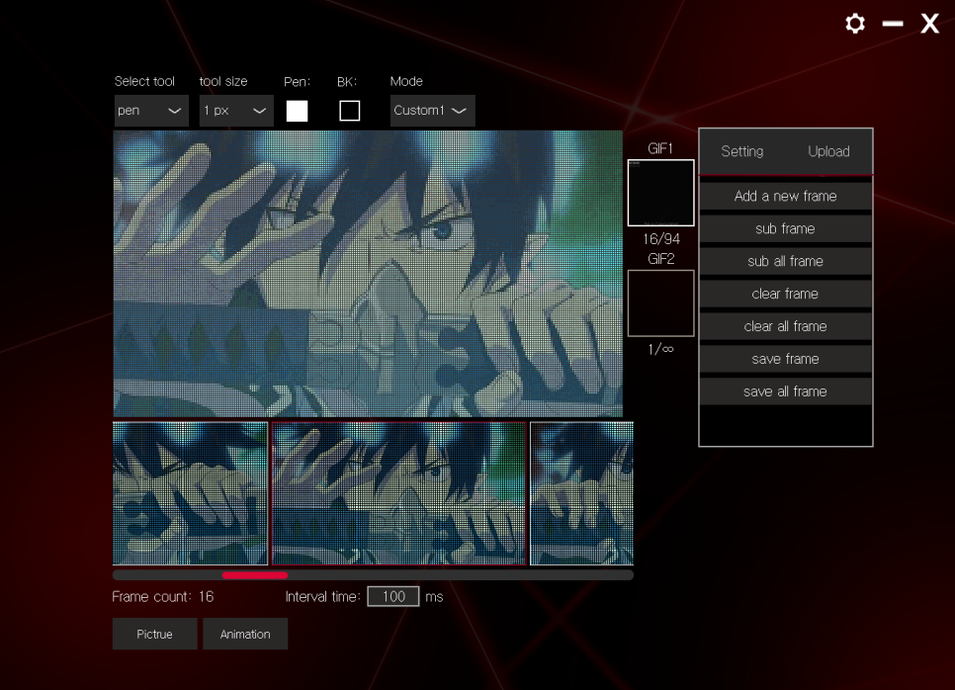Open the Select tool dropdown showing pen

tap(151, 111)
